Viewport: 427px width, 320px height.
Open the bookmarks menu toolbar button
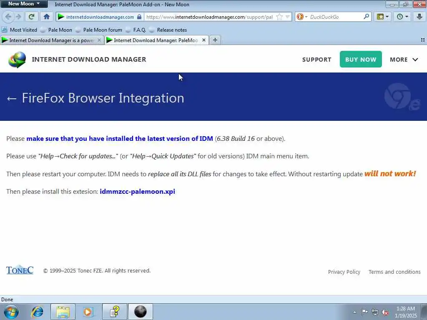click(x=382, y=17)
